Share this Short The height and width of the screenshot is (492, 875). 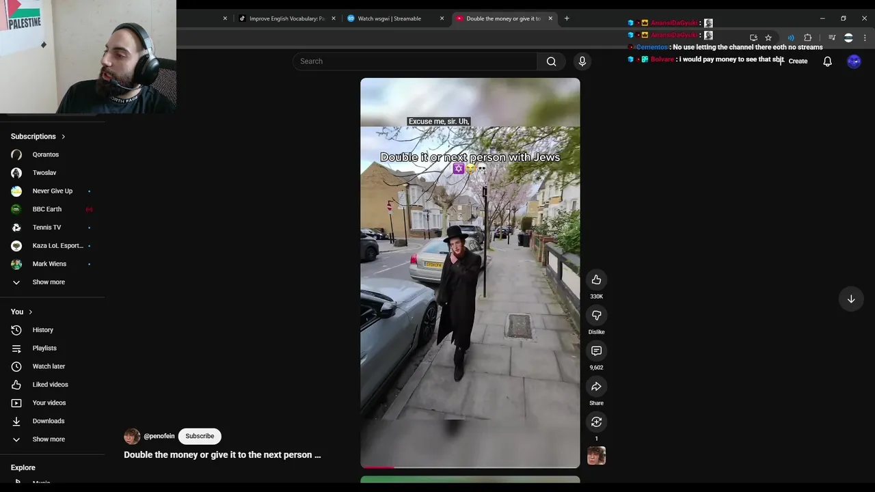pyautogui.click(x=596, y=386)
